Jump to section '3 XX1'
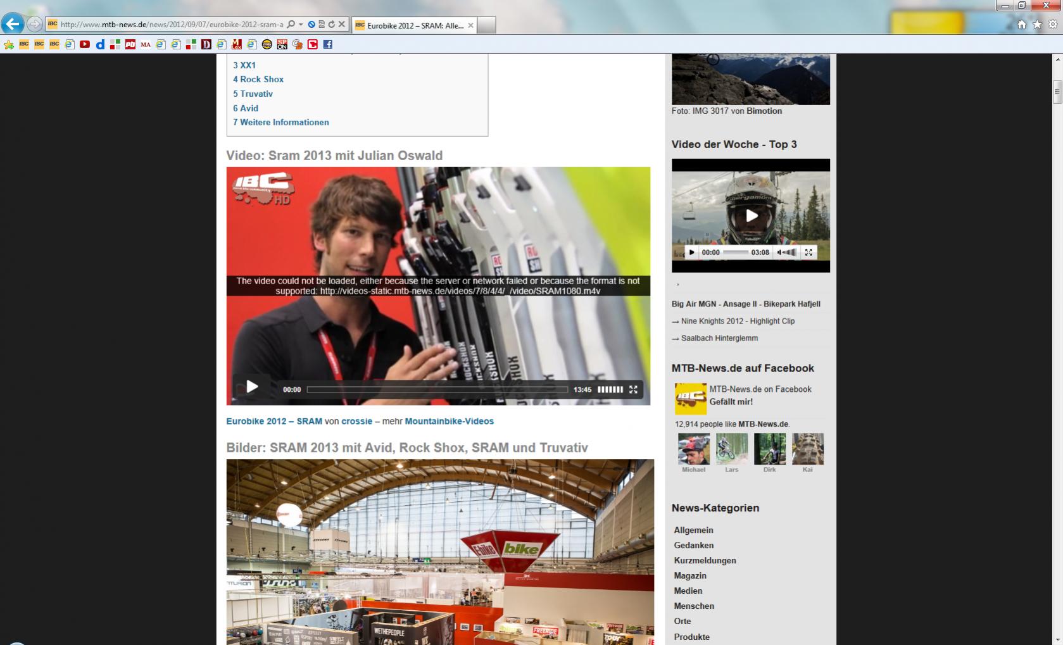1063x645 pixels. click(244, 65)
